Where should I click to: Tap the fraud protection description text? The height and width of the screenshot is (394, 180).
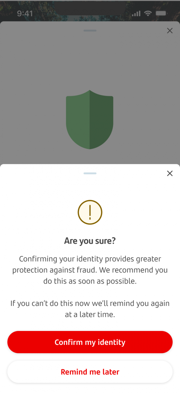point(90,270)
